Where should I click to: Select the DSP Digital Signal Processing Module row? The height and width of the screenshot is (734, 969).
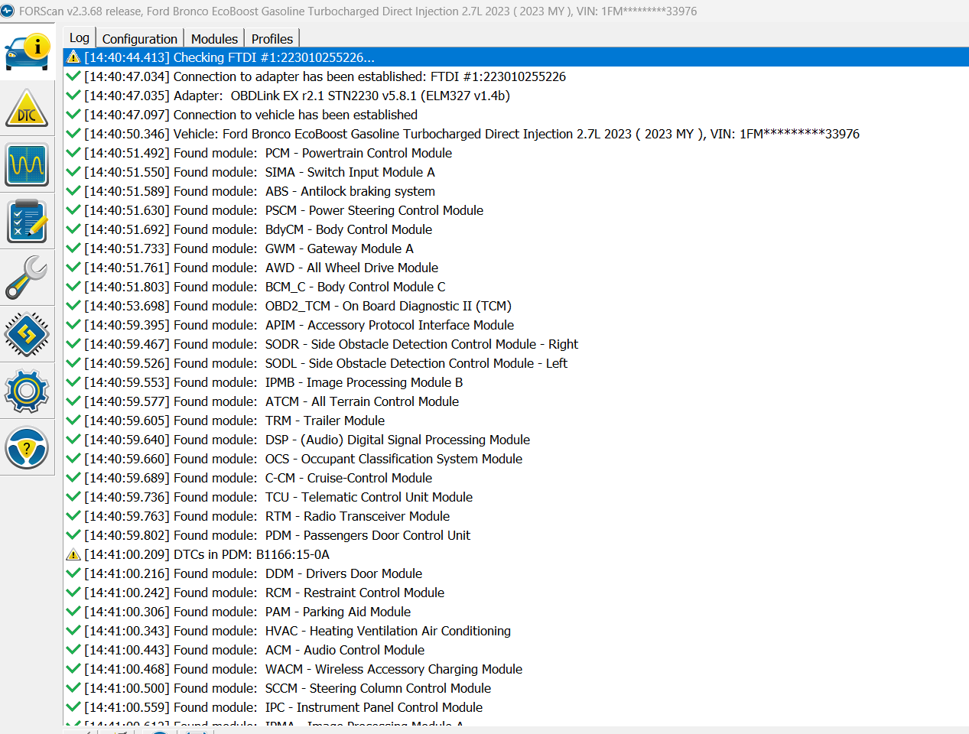(515, 440)
